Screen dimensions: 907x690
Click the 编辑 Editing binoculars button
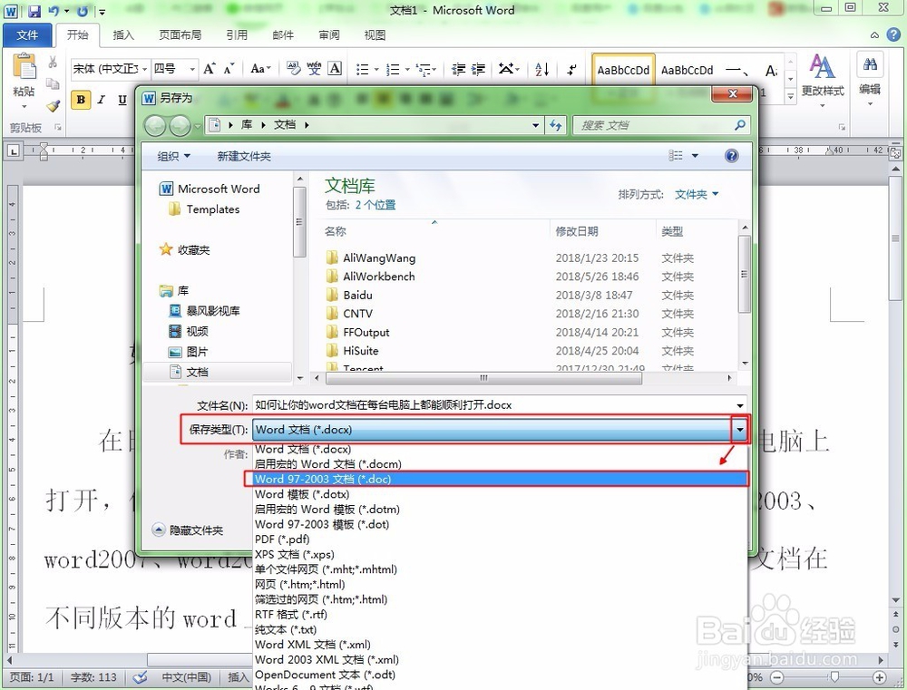[870, 78]
